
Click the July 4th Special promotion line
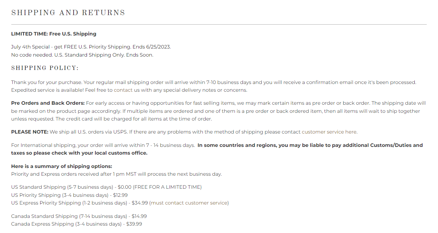click(x=91, y=47)
